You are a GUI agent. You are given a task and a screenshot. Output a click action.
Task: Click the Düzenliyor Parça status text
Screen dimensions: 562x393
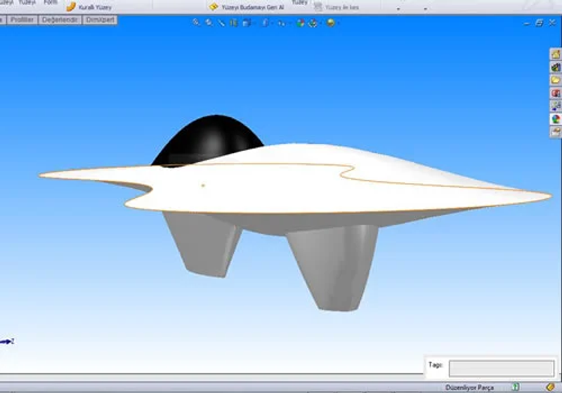[469, 387]
